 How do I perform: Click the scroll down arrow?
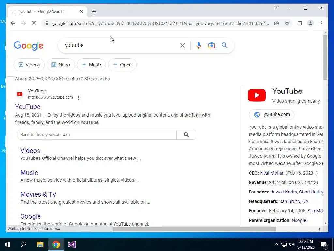[325, 224]
